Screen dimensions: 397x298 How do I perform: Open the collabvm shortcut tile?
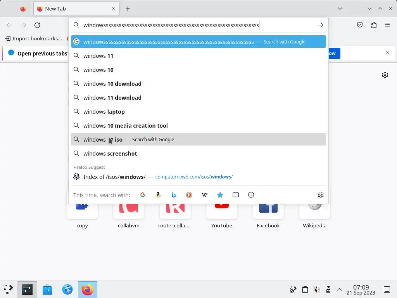coord(129,215)
